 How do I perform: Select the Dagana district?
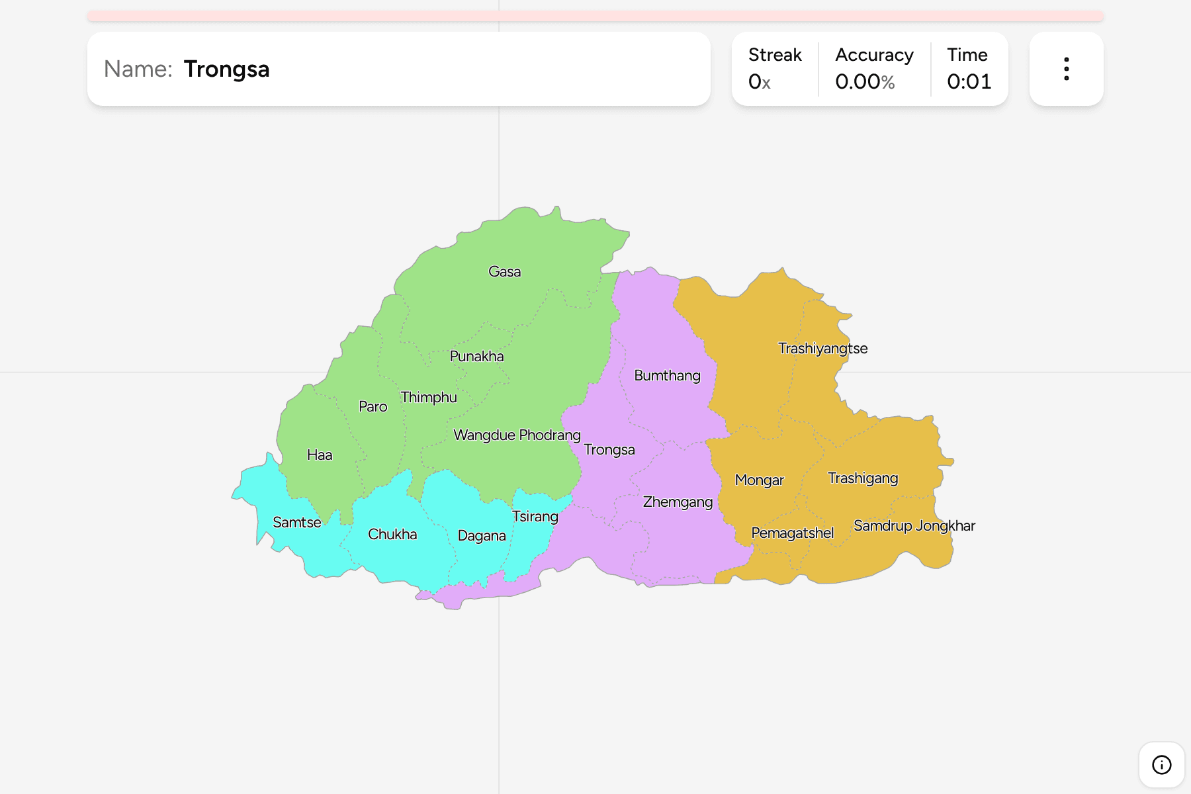tap(482, 536)
